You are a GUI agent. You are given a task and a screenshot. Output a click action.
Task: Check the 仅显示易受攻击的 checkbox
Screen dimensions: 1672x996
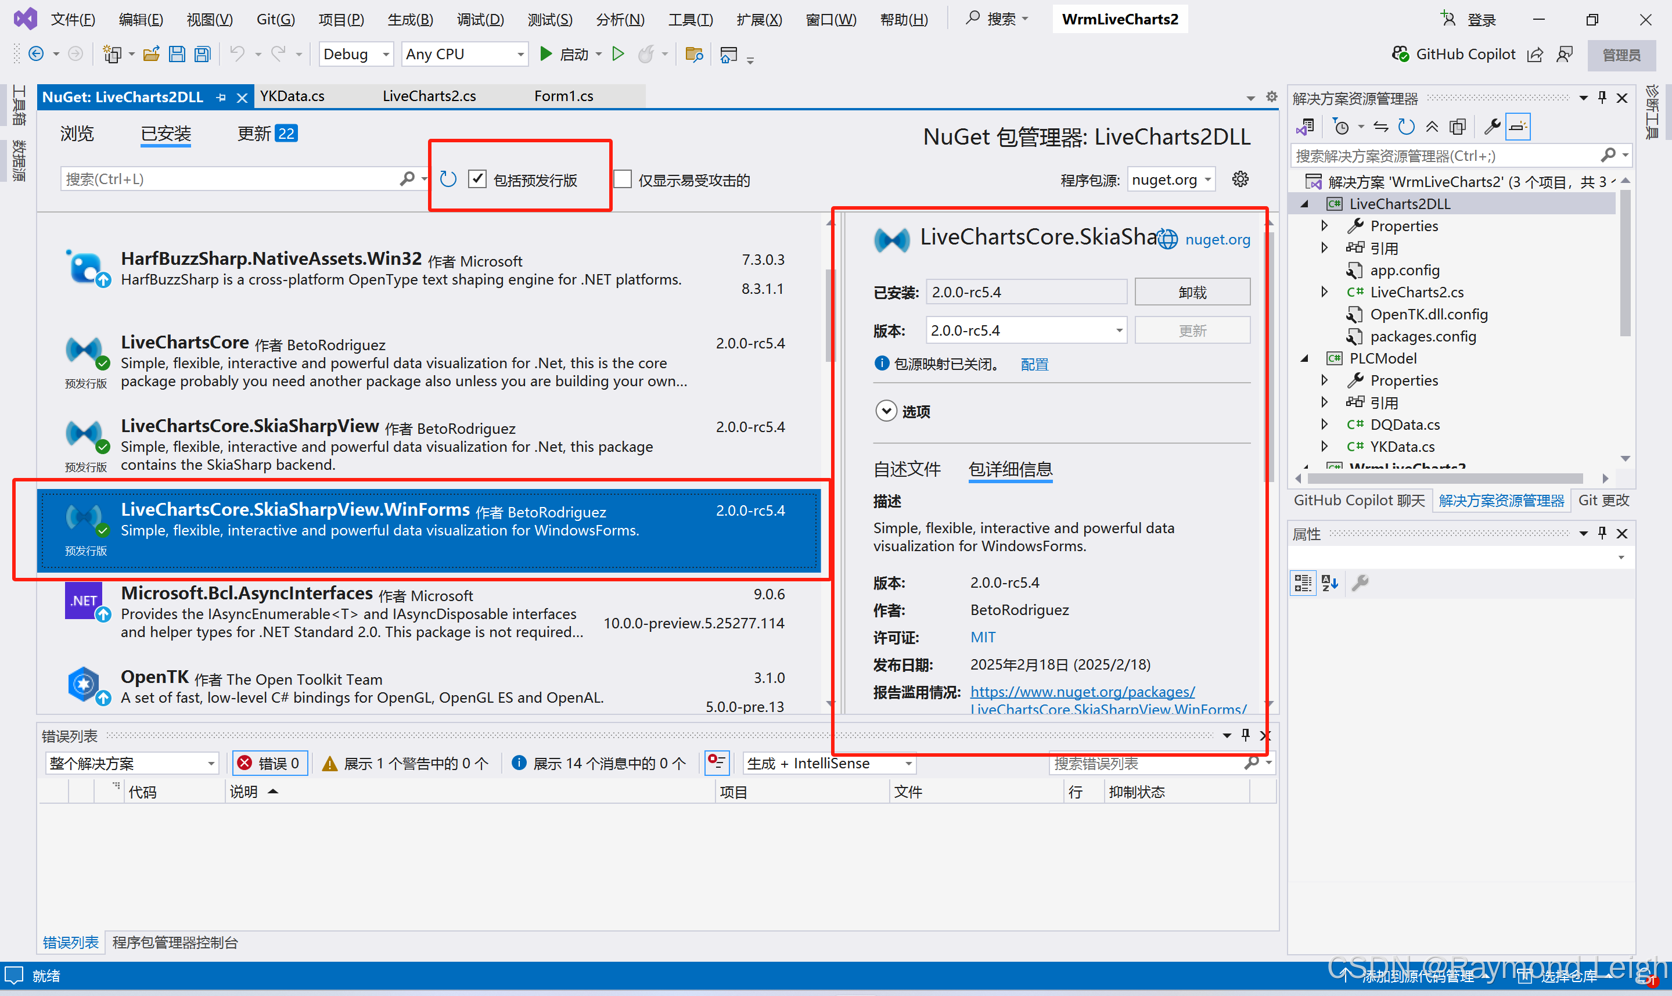point(623,179)
